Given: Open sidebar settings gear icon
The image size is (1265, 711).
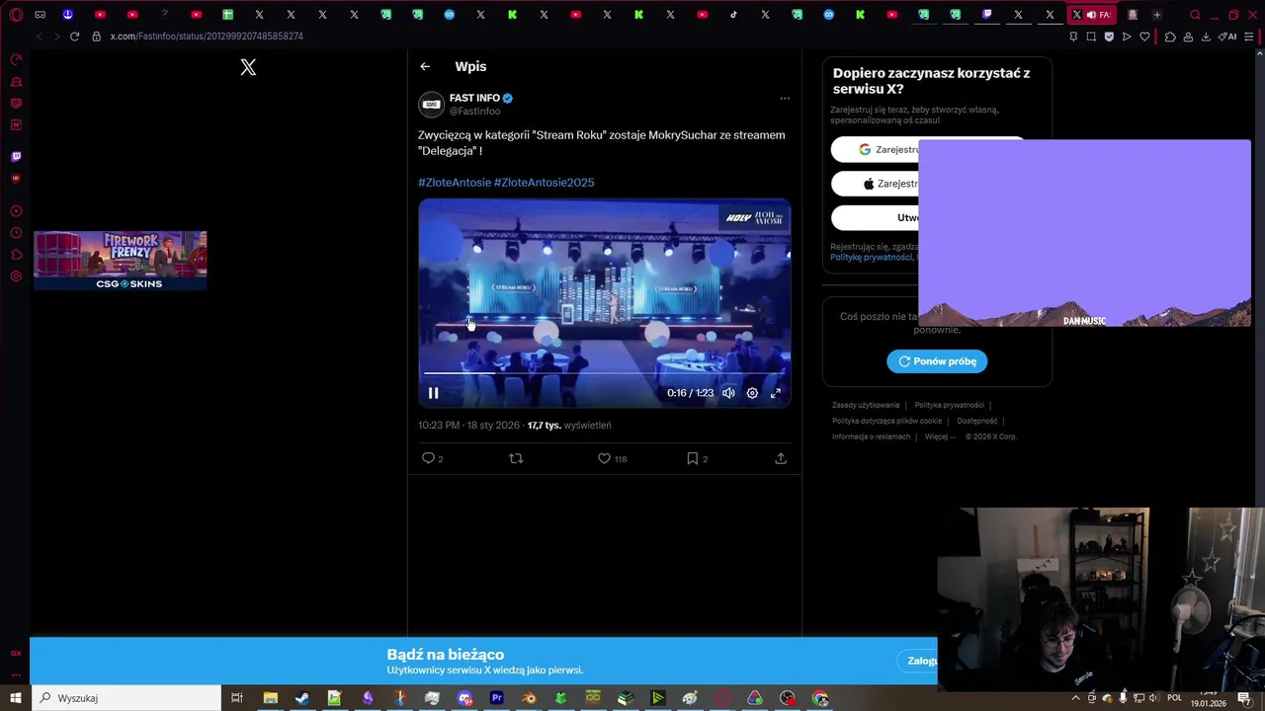Looking at the screenshot, I should pyautogui.click(x=16, y=276).
